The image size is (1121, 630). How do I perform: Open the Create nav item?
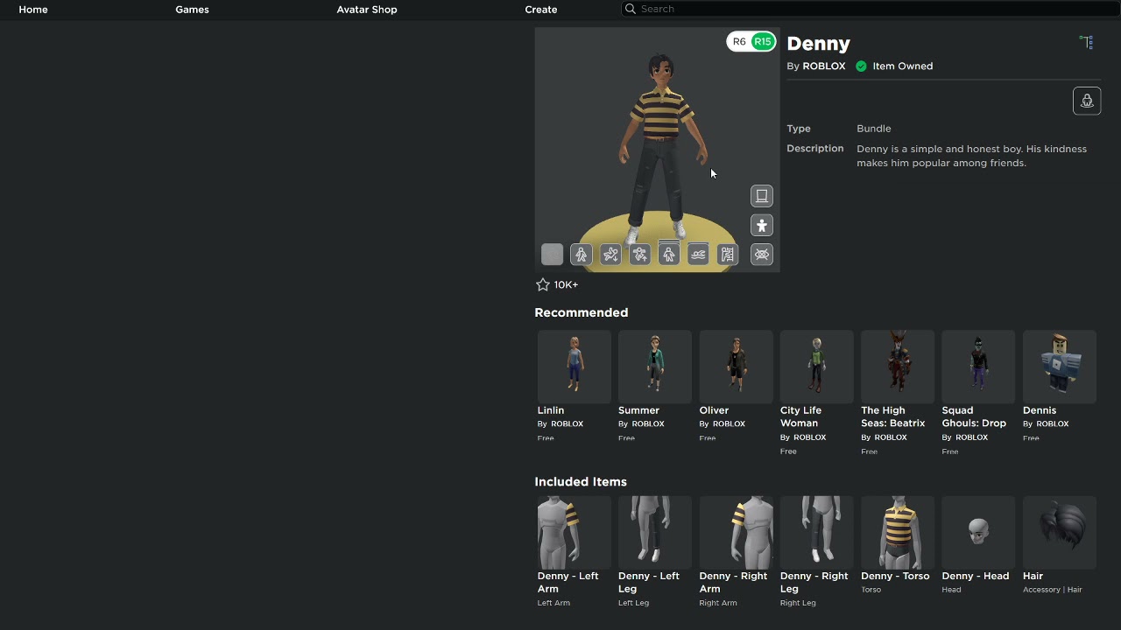[x=541, y=10]
